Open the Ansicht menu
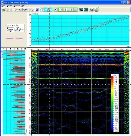The width and height of the screenshot is (131, 136). [x=9, y=6]
